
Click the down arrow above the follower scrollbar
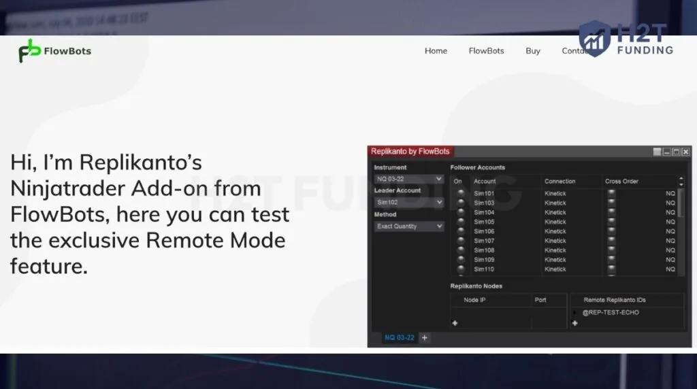681,184
